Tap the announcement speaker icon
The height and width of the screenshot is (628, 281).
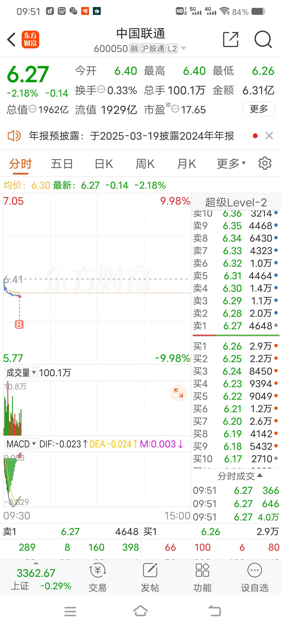click(x=14, y=136)
